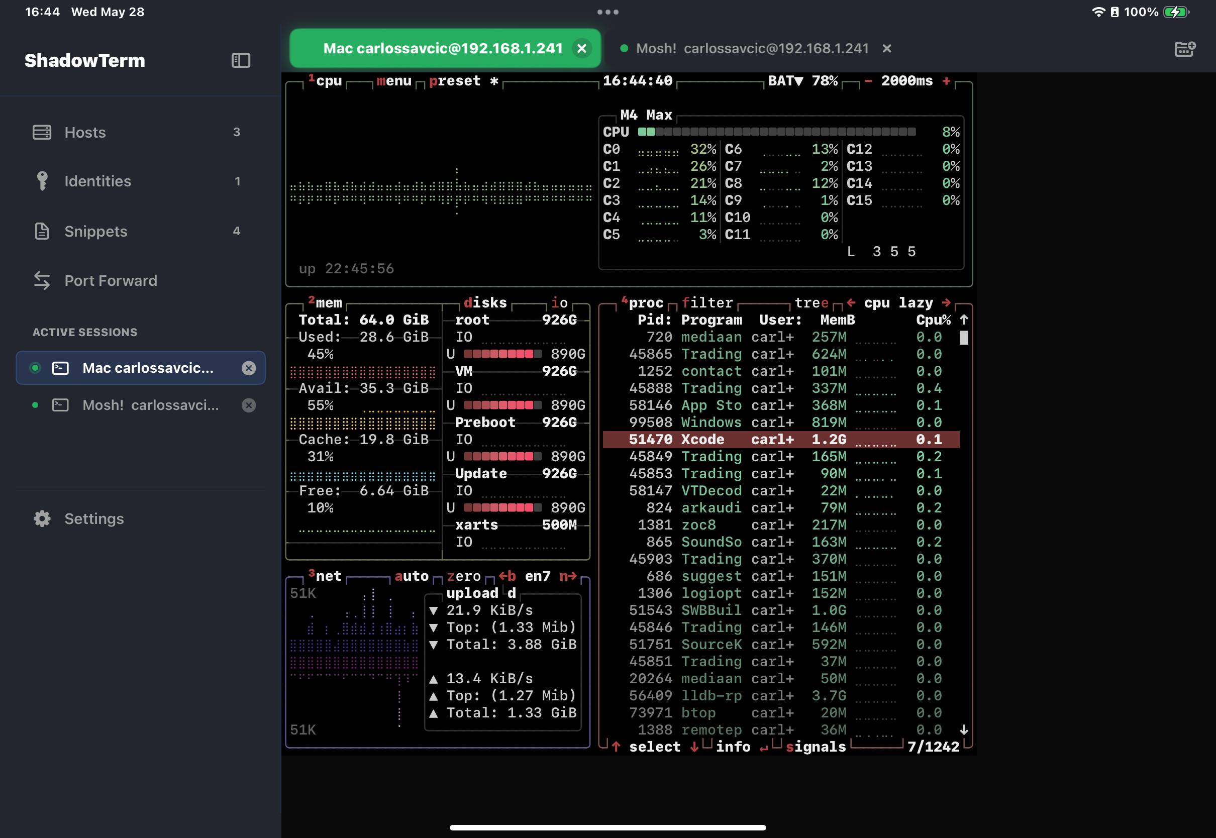Open the Port Forward section

point(140,280)
